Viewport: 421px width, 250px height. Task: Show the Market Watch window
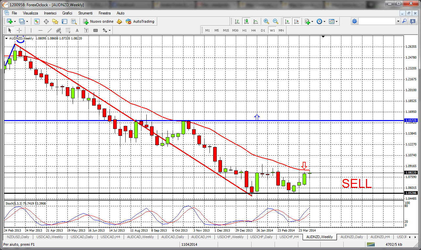(x=37, y=21)
